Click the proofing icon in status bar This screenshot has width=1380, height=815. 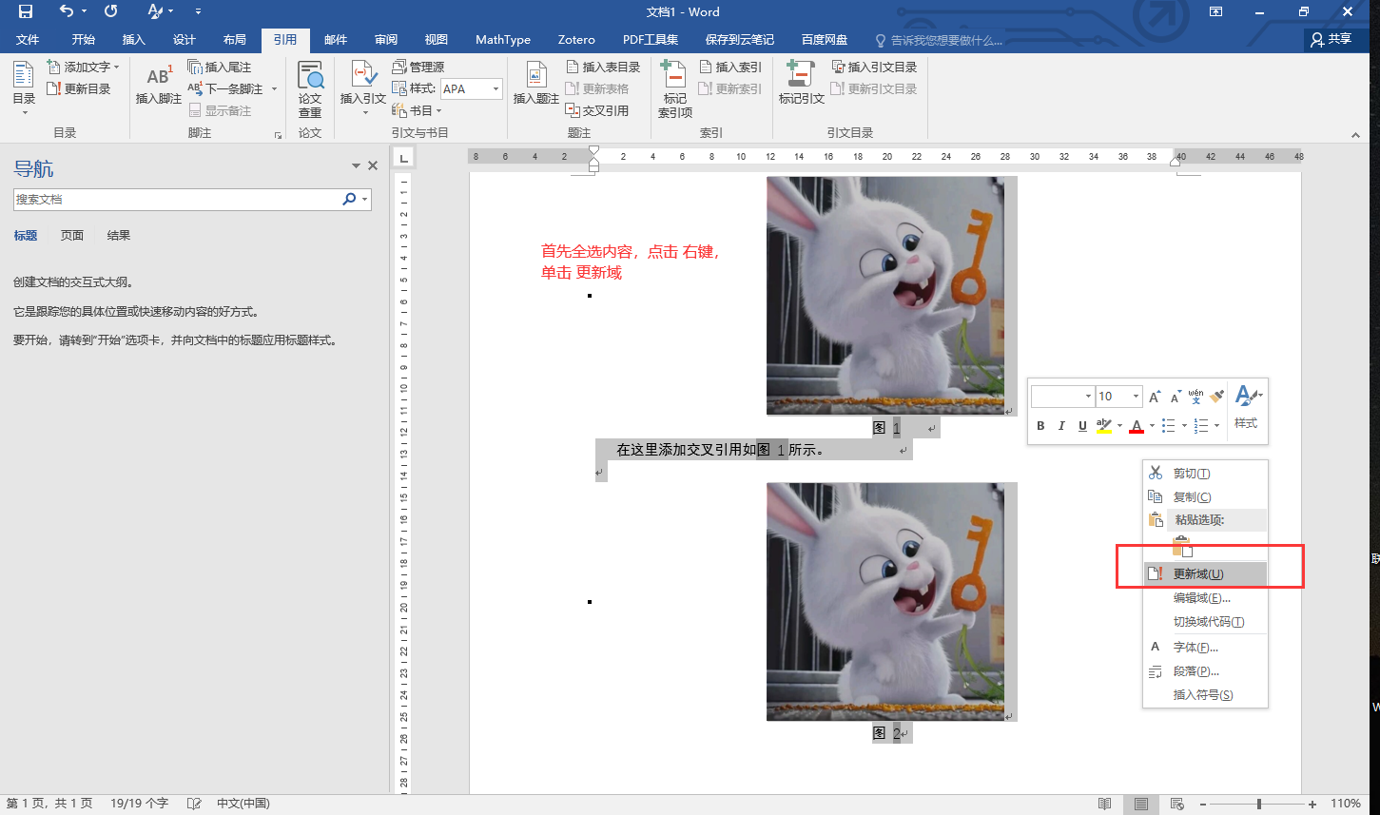pos(194,804)
